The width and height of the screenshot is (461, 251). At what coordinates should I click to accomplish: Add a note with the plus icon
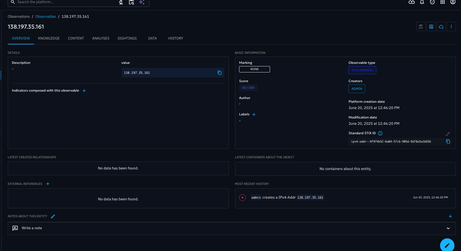click(x=450, y=216)
